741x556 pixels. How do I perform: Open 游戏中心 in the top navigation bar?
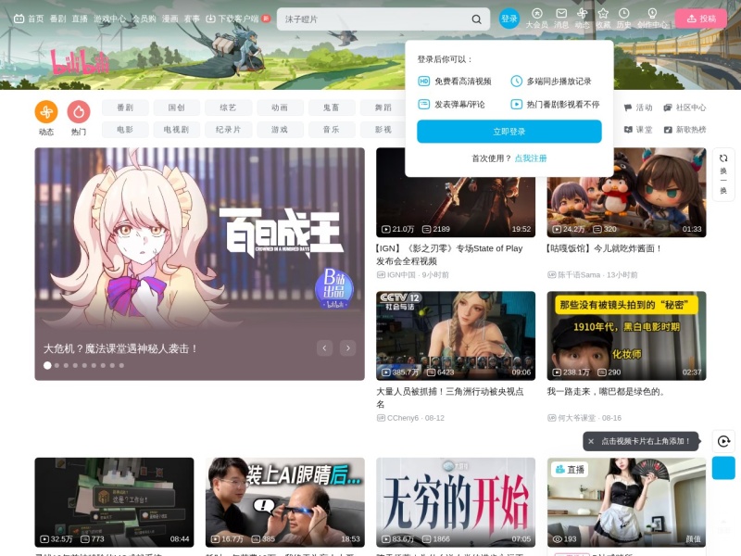109,19
